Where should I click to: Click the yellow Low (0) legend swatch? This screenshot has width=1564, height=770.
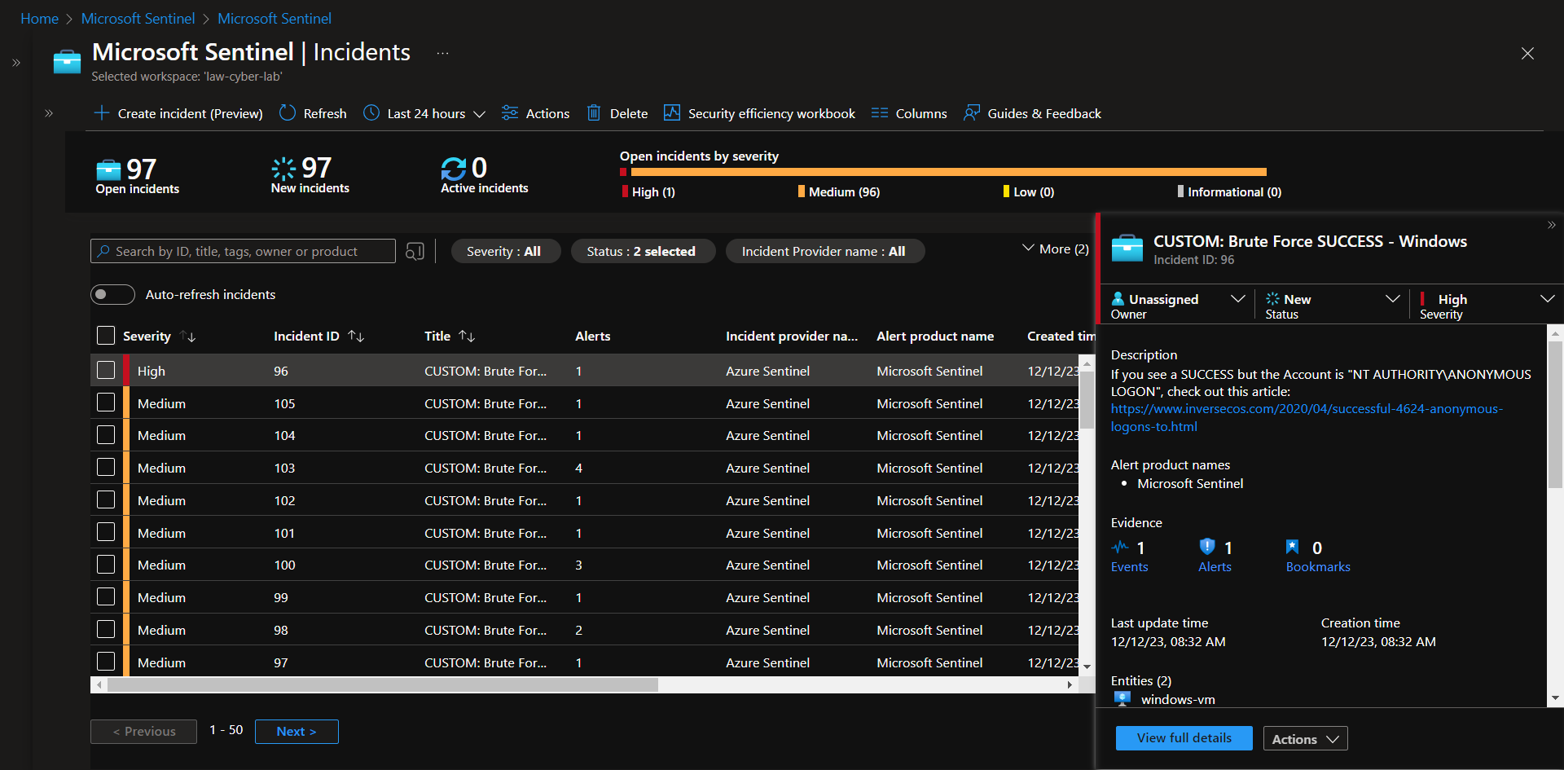[x=1006, y=191]
